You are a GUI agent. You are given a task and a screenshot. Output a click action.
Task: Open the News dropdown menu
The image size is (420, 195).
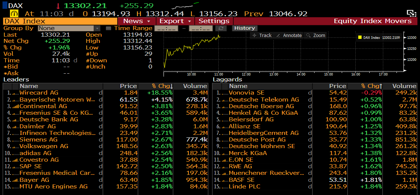point(137,21)
